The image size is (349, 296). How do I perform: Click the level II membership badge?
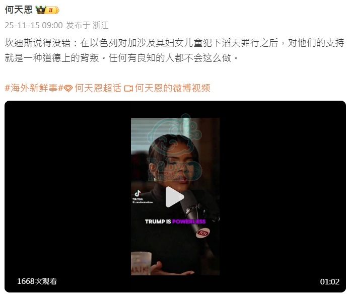(52, 10)
